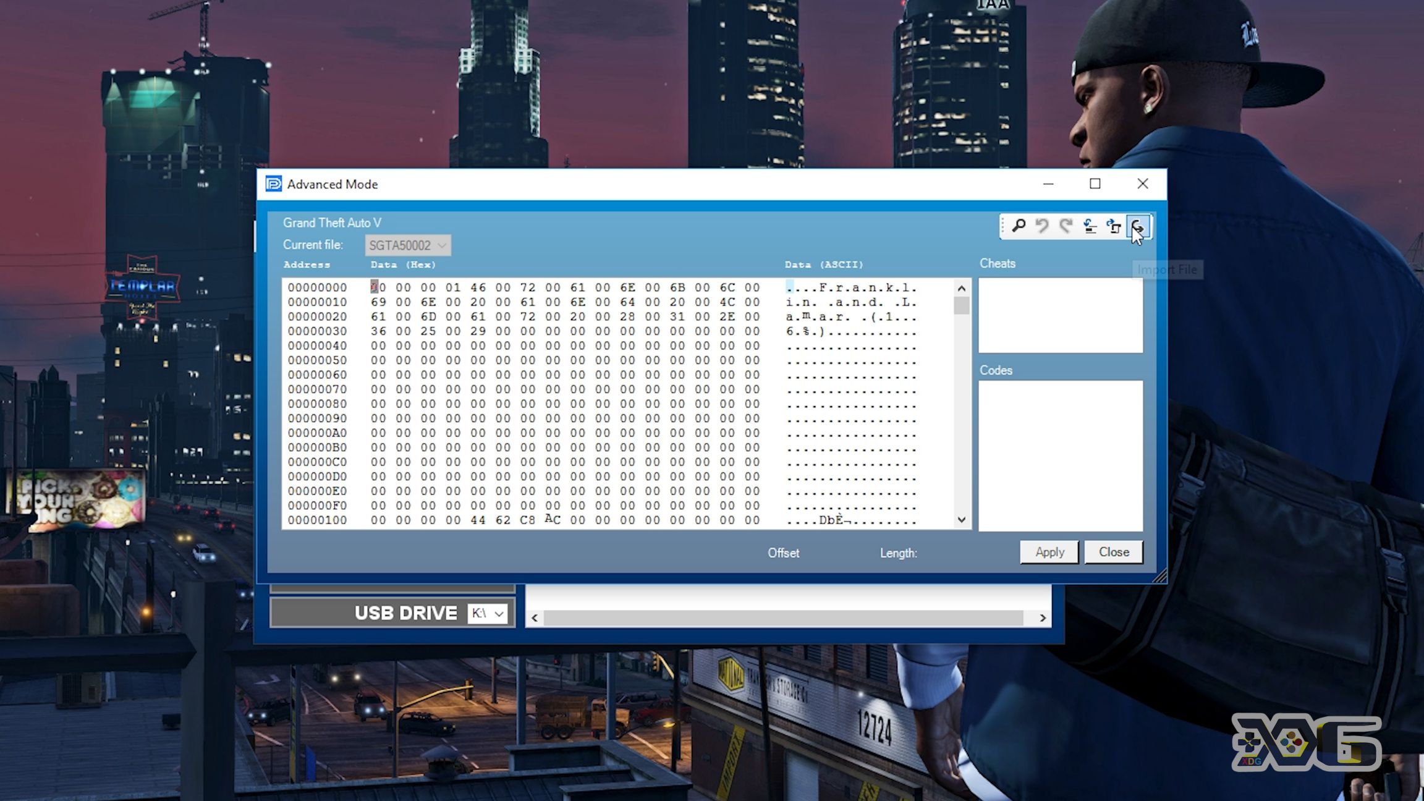
Task: Toggle visibility of address 00000040 row
Action: 316,345
